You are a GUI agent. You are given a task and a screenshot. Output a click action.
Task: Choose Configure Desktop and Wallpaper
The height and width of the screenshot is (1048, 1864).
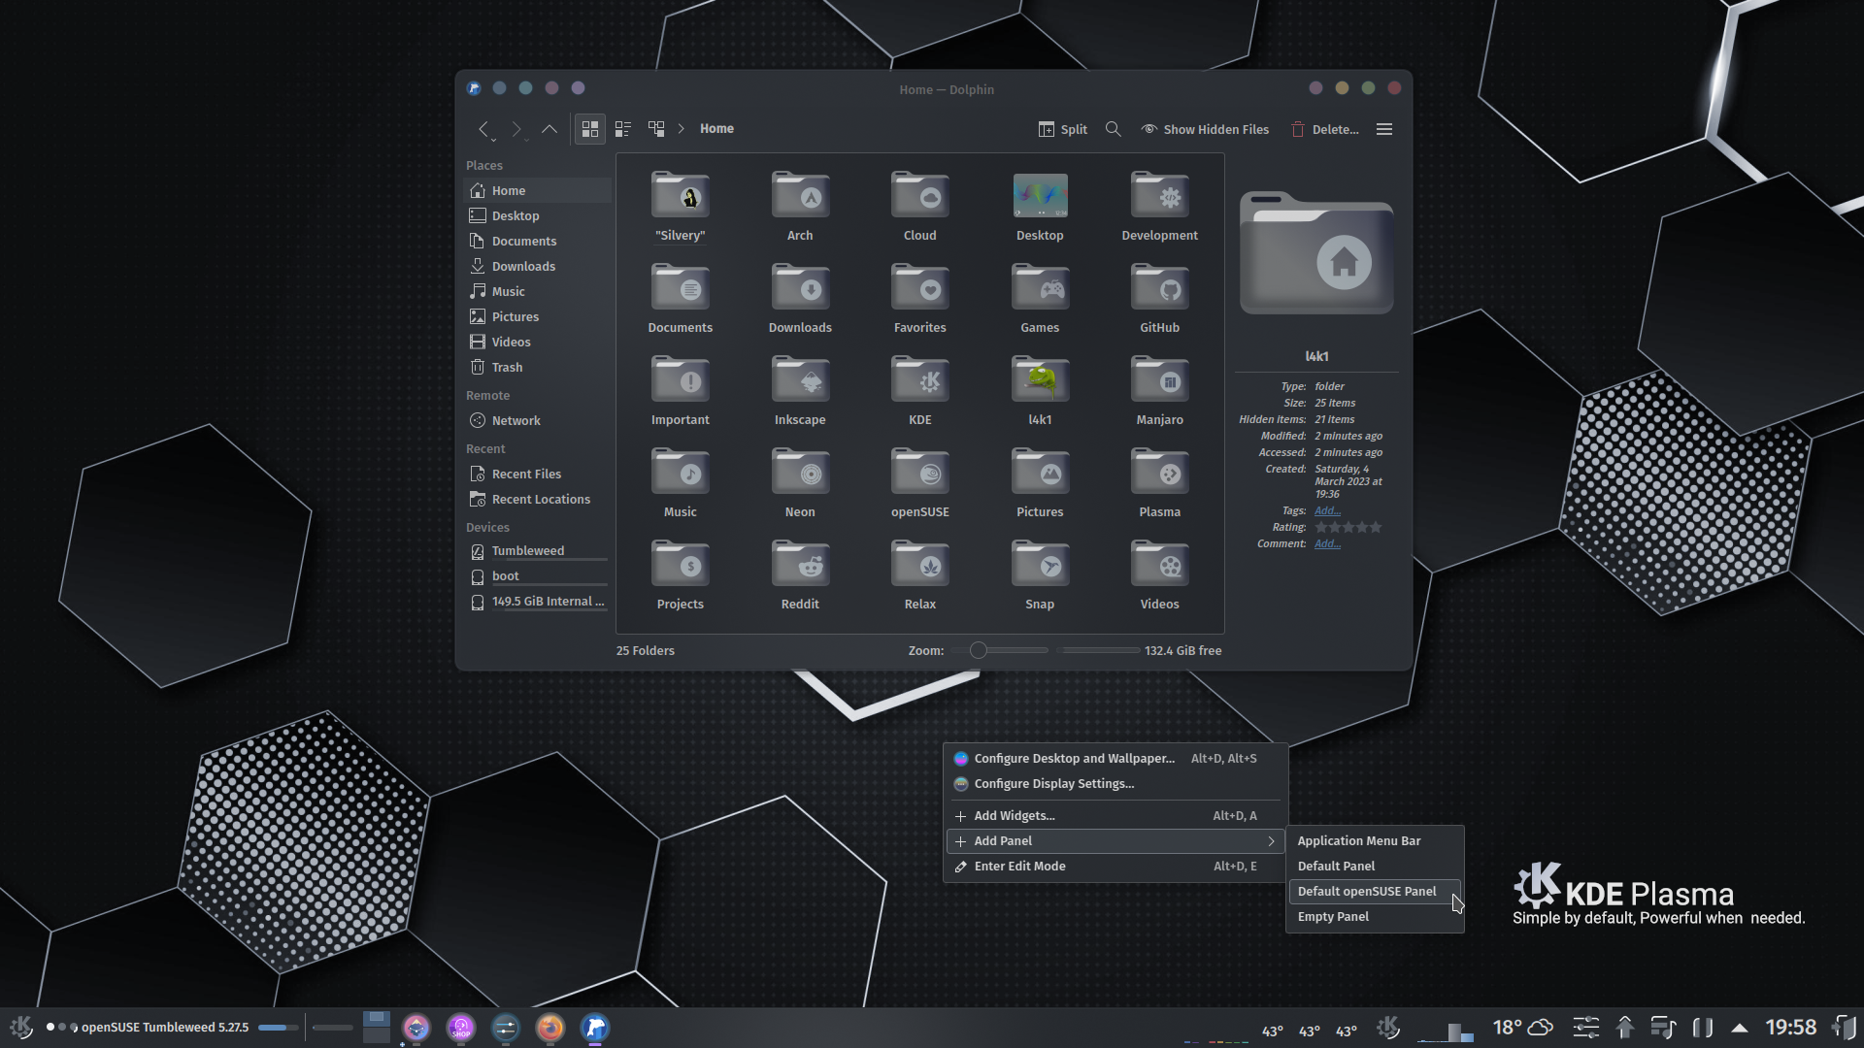point(1115,759)
